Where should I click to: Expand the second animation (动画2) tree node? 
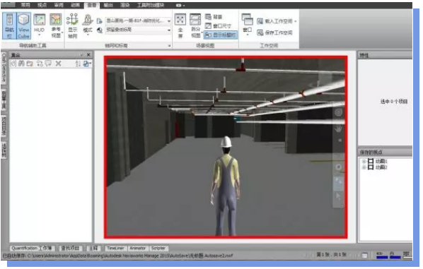pos(364,167)
